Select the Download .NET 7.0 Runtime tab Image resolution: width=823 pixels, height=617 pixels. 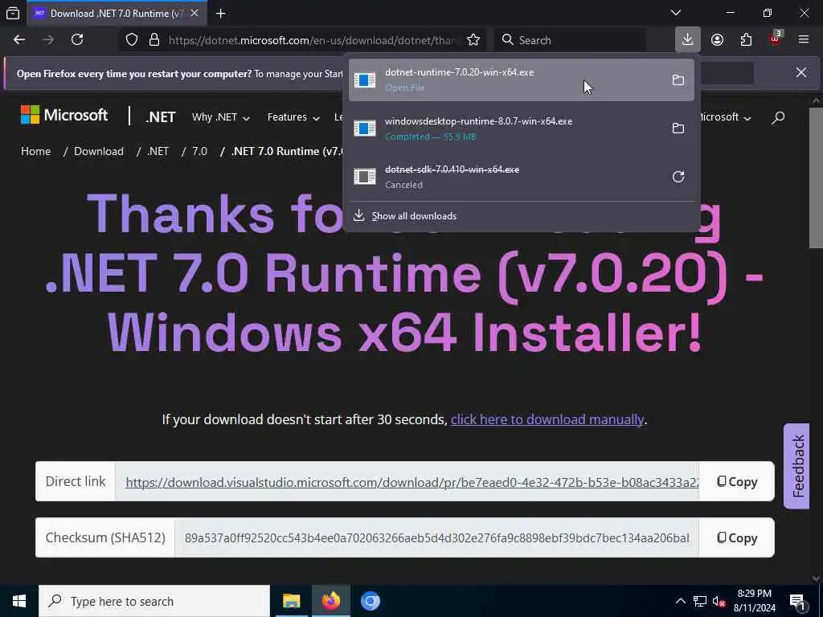tap(117, 14)
